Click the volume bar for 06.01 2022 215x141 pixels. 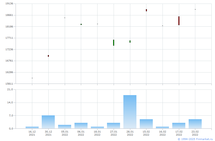(x=81, y=126)
